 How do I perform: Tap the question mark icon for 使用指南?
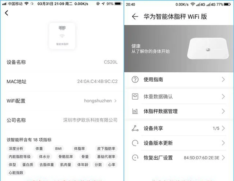click(x=135, y=80)
